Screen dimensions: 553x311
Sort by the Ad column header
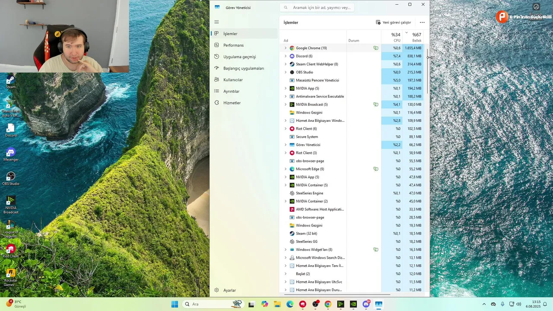tap(314, 37)
